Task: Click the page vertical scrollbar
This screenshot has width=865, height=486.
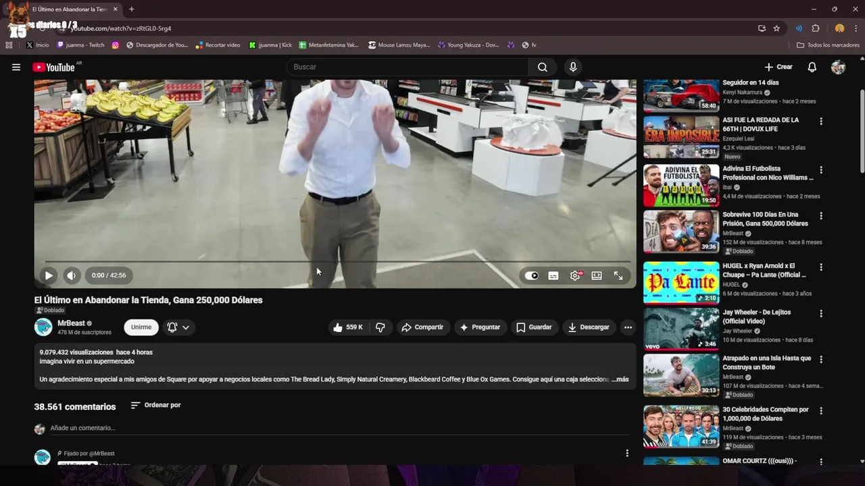Action: (x=862, y=132)
